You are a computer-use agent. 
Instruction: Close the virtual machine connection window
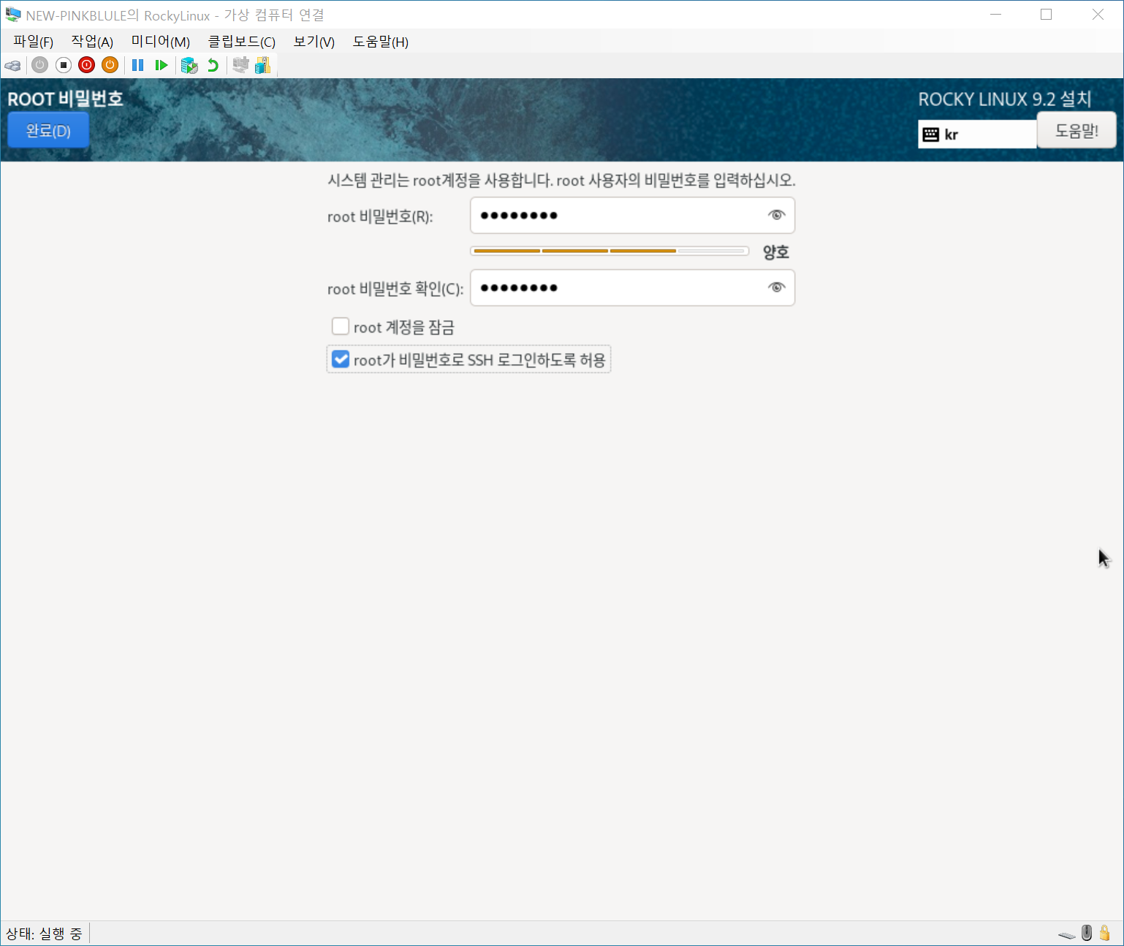(1098, 15)
